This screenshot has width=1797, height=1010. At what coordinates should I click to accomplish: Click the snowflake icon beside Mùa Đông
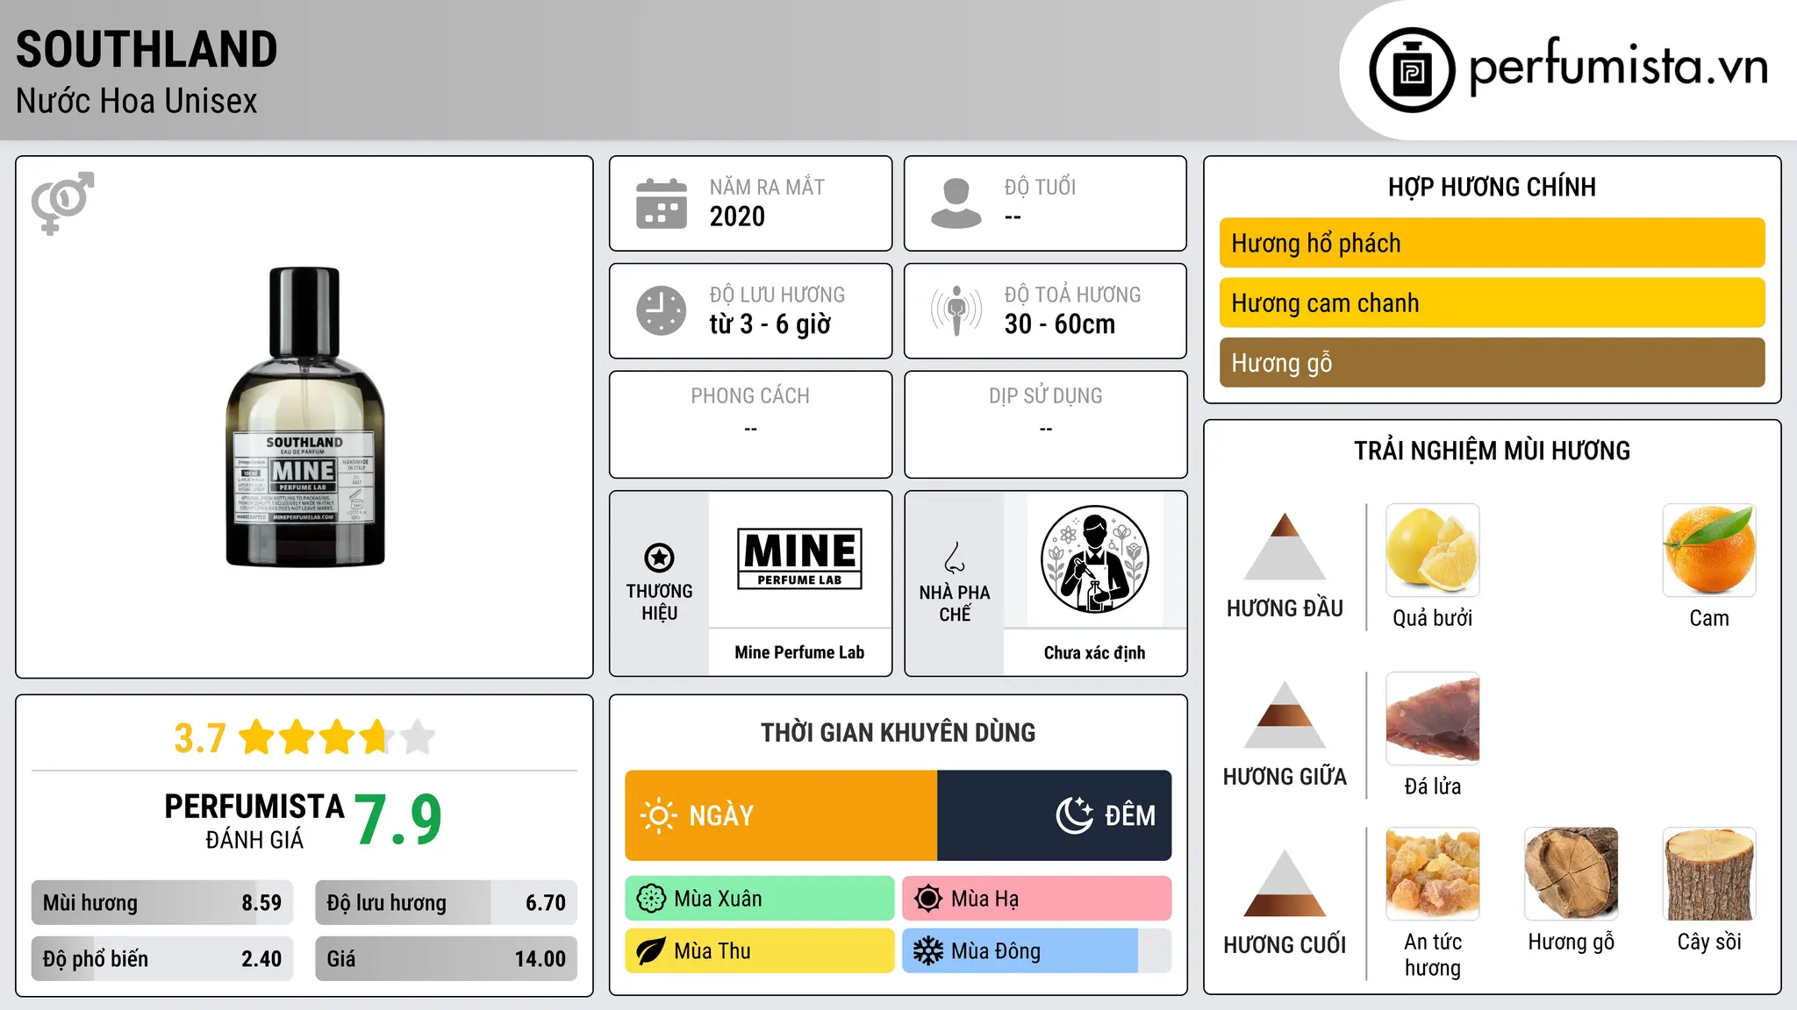pos(928,951)
